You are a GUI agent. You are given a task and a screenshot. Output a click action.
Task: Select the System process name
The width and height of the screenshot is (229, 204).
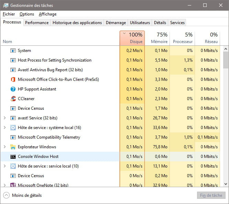tap(24, 51)
